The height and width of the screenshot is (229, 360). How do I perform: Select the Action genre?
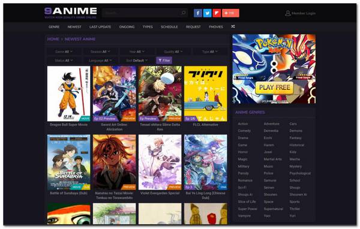[x=243, y=123]
